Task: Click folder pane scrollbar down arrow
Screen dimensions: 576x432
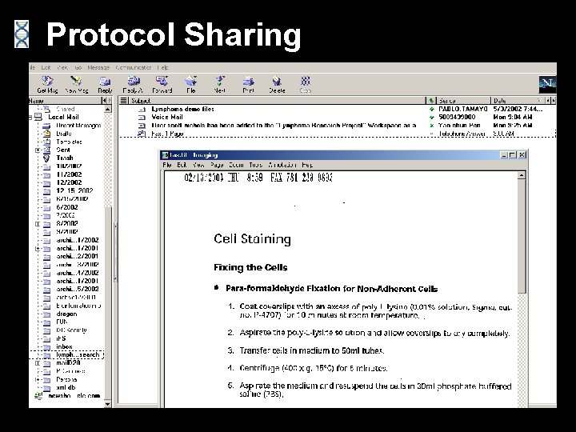Action: (108, 404)
